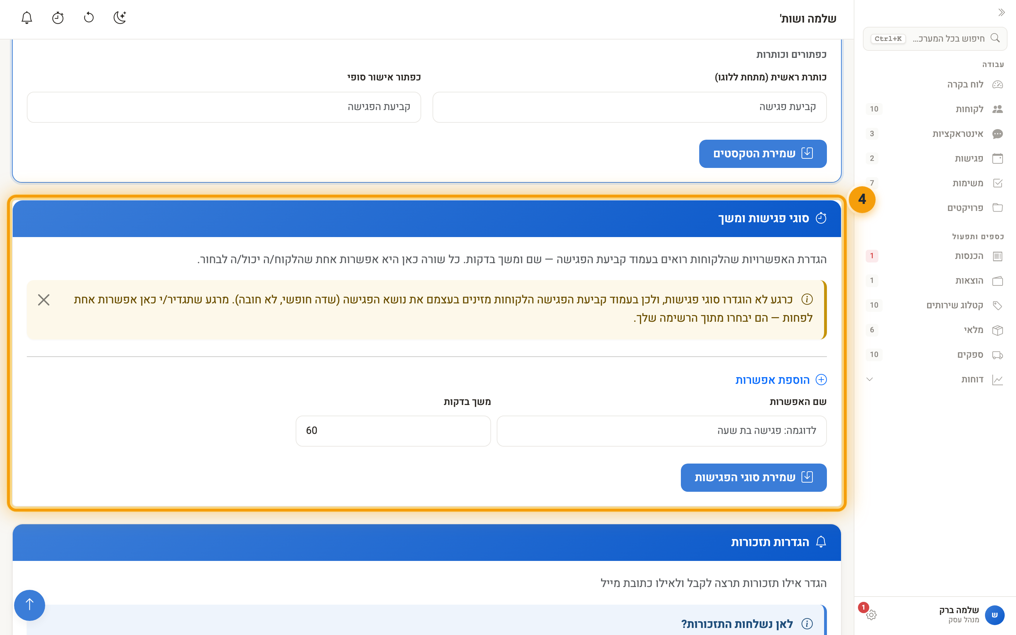Click the search magnifier icon in sidebar
The width and height of the screenshot is (1016, 635).
click(x=995, y=38)
